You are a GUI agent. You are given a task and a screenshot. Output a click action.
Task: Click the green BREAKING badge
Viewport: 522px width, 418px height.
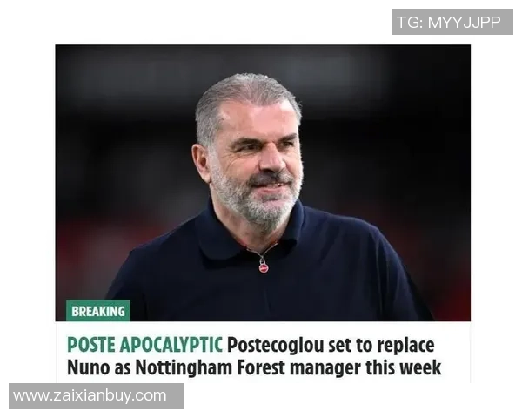tap(97, 311)
